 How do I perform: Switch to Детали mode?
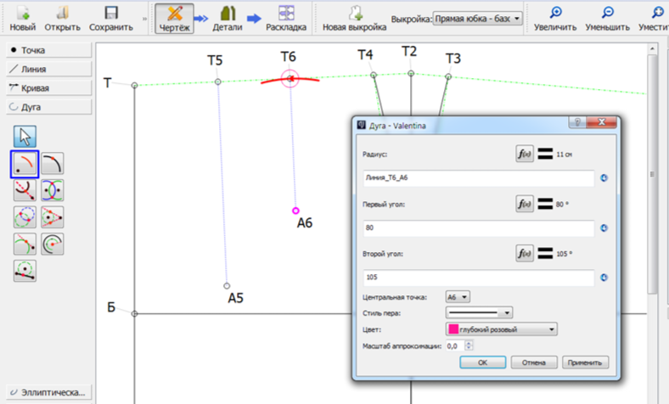click(x=228, y=19)
